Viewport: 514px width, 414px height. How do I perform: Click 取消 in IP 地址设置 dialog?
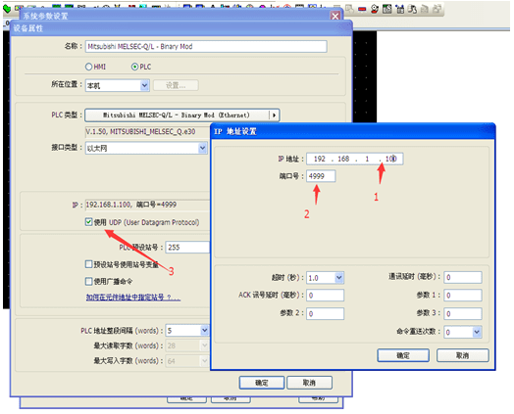click(x=463, y=355)
